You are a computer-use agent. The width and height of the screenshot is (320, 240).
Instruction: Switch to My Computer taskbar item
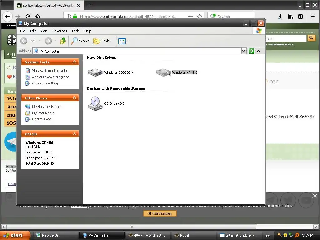click(x=102, y=235)
